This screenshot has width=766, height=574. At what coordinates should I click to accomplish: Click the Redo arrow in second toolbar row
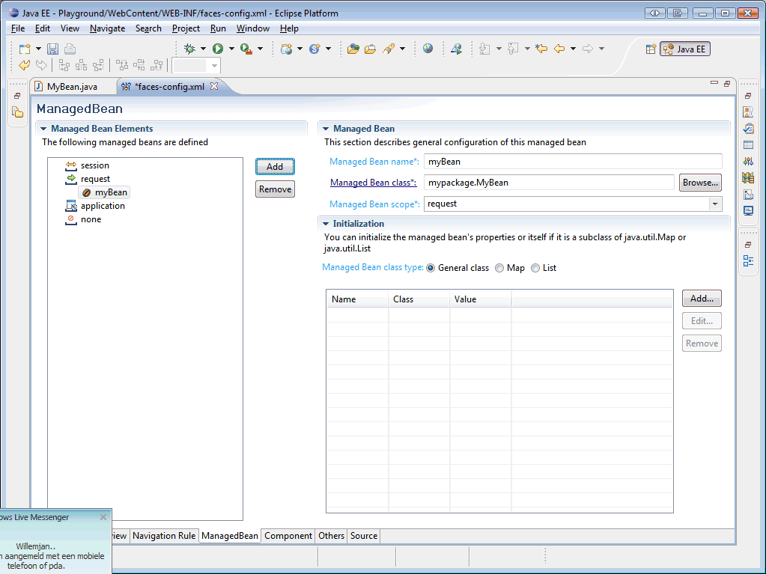pos(41,65)
